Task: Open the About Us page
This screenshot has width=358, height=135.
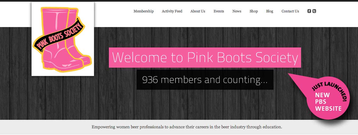Action: pos(198,11)
